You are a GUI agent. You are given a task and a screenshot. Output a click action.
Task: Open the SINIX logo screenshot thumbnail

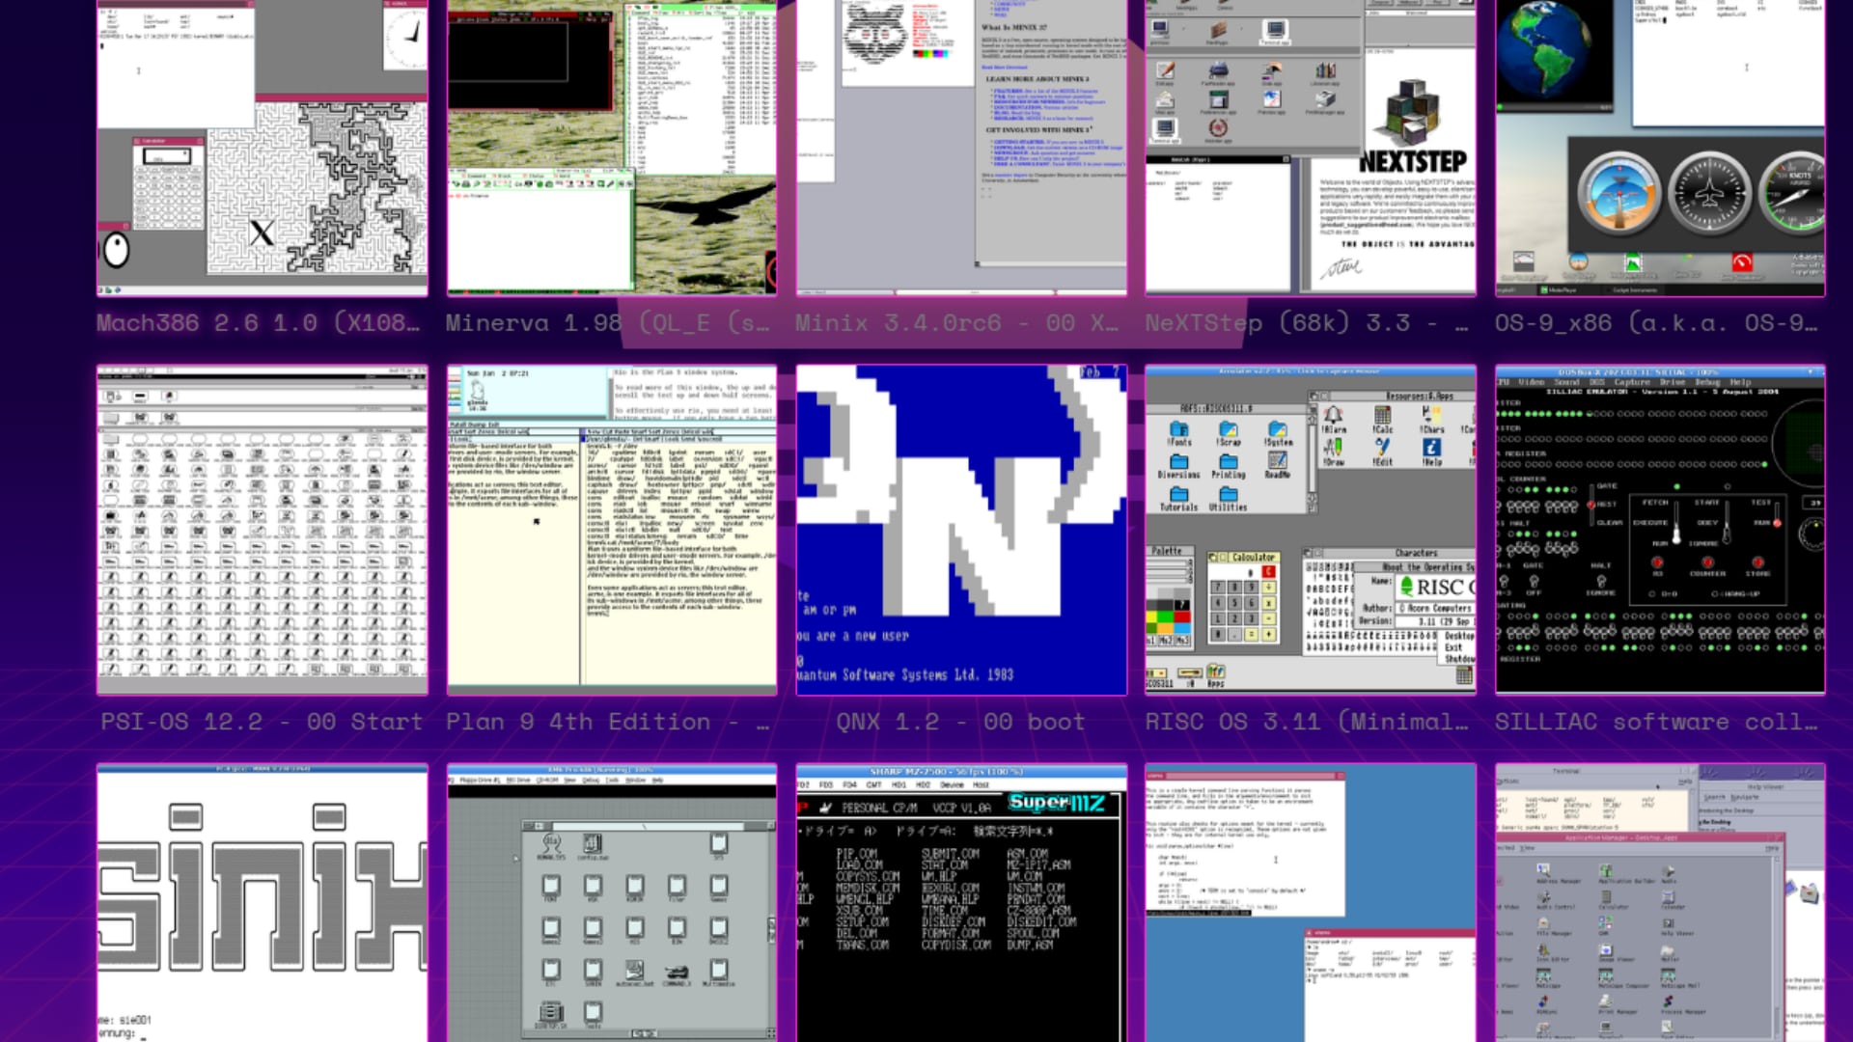262,903
